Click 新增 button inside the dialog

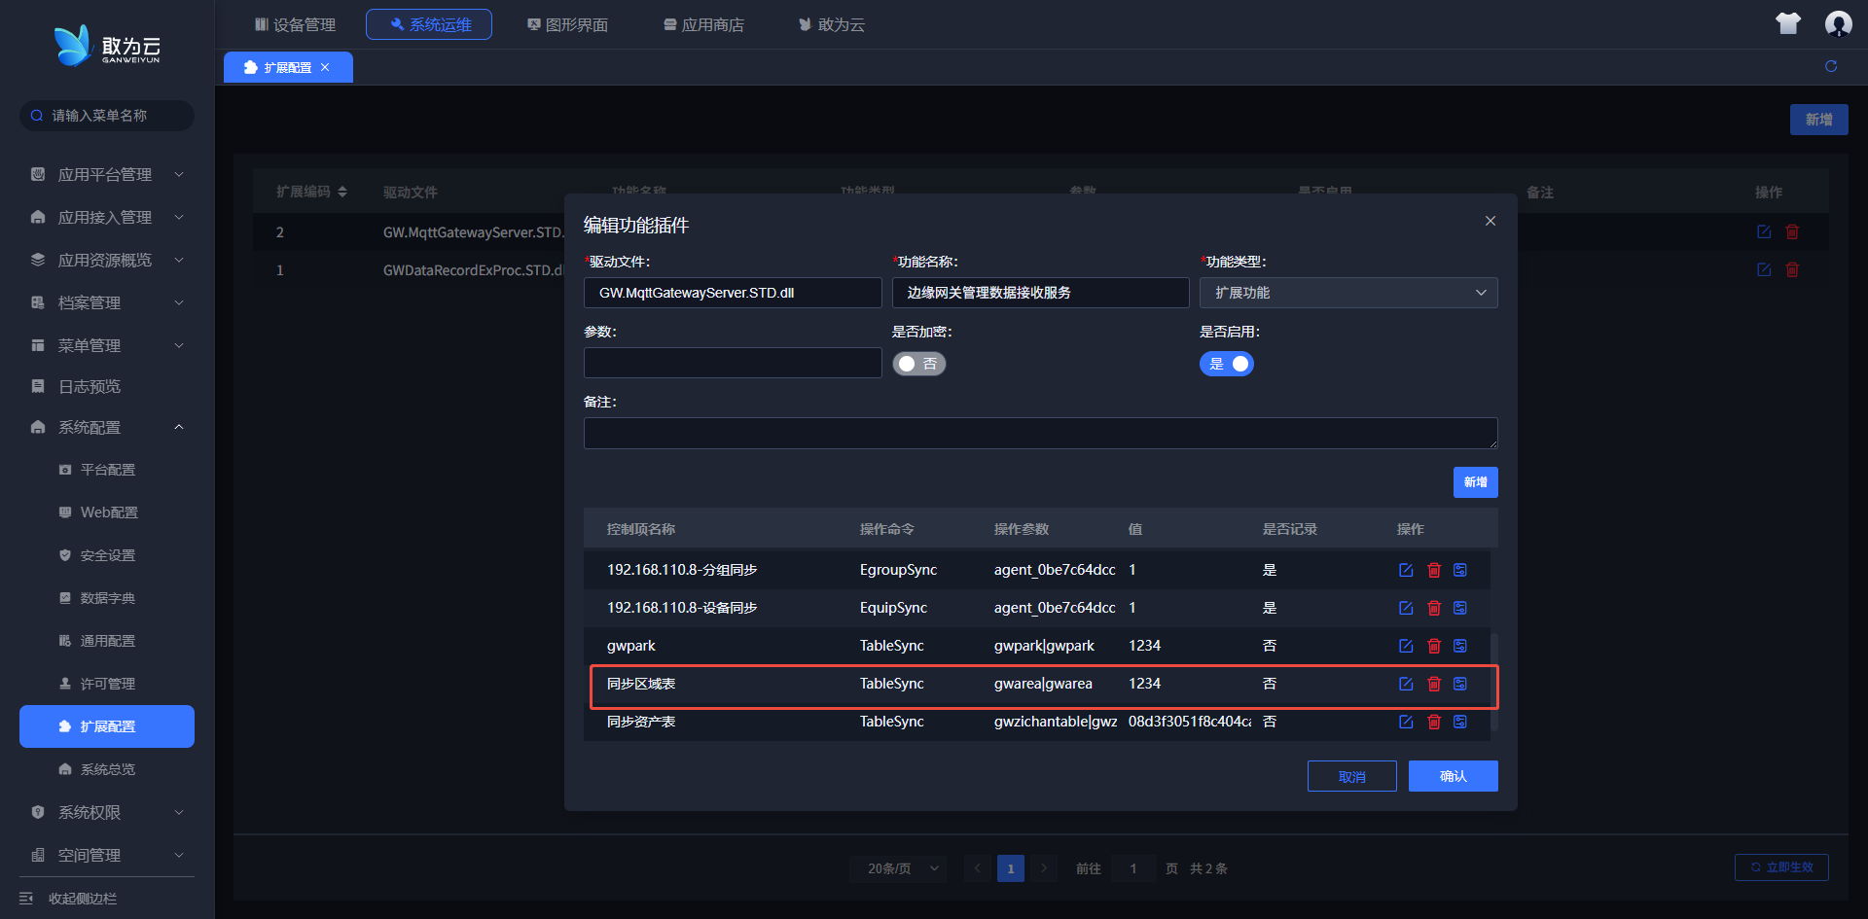(x=1475, y=482)
